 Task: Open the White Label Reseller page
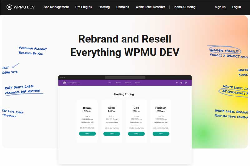[150, 7]
